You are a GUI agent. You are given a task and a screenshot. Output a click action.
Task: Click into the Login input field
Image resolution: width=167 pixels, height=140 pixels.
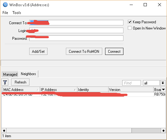(x=76, y=30)
